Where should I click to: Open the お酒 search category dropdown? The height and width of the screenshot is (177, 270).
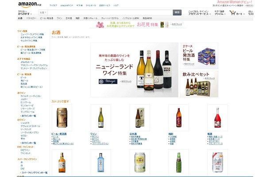pyautogui.click(x=43, y=12)
